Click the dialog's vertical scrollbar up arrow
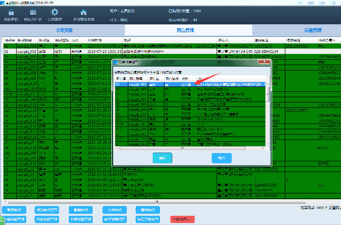 (267, 84)
